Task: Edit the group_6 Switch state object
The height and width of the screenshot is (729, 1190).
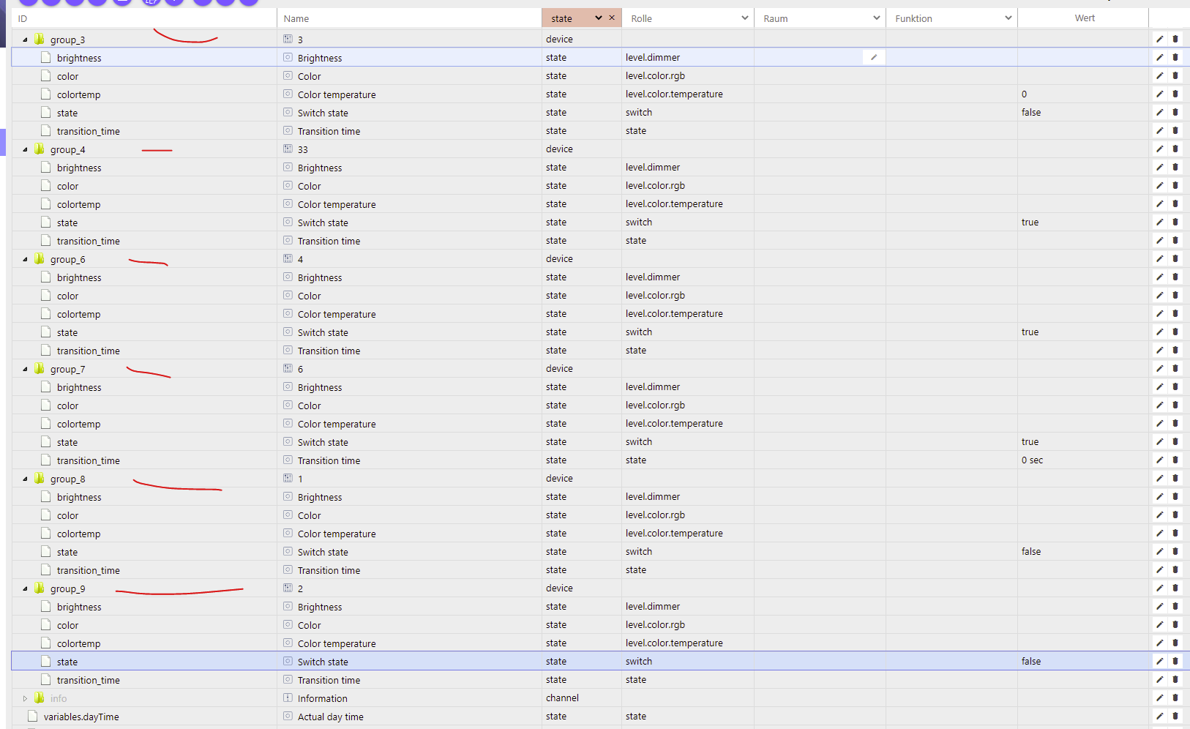Action: coord(1159,332)
